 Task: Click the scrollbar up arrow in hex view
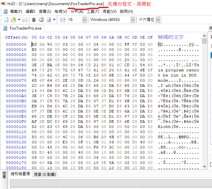click(204, 36)
